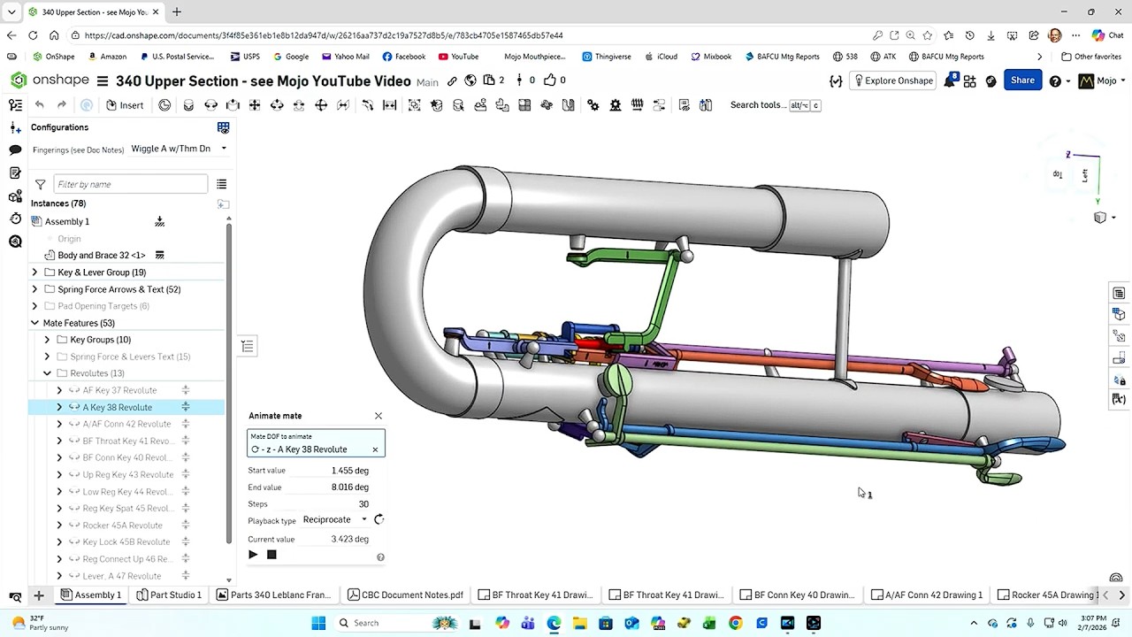The height and width of the screenshot is (637, 1132).
Task: Open the BOM table icon on right edge
Action: [x=1119, y=293]
